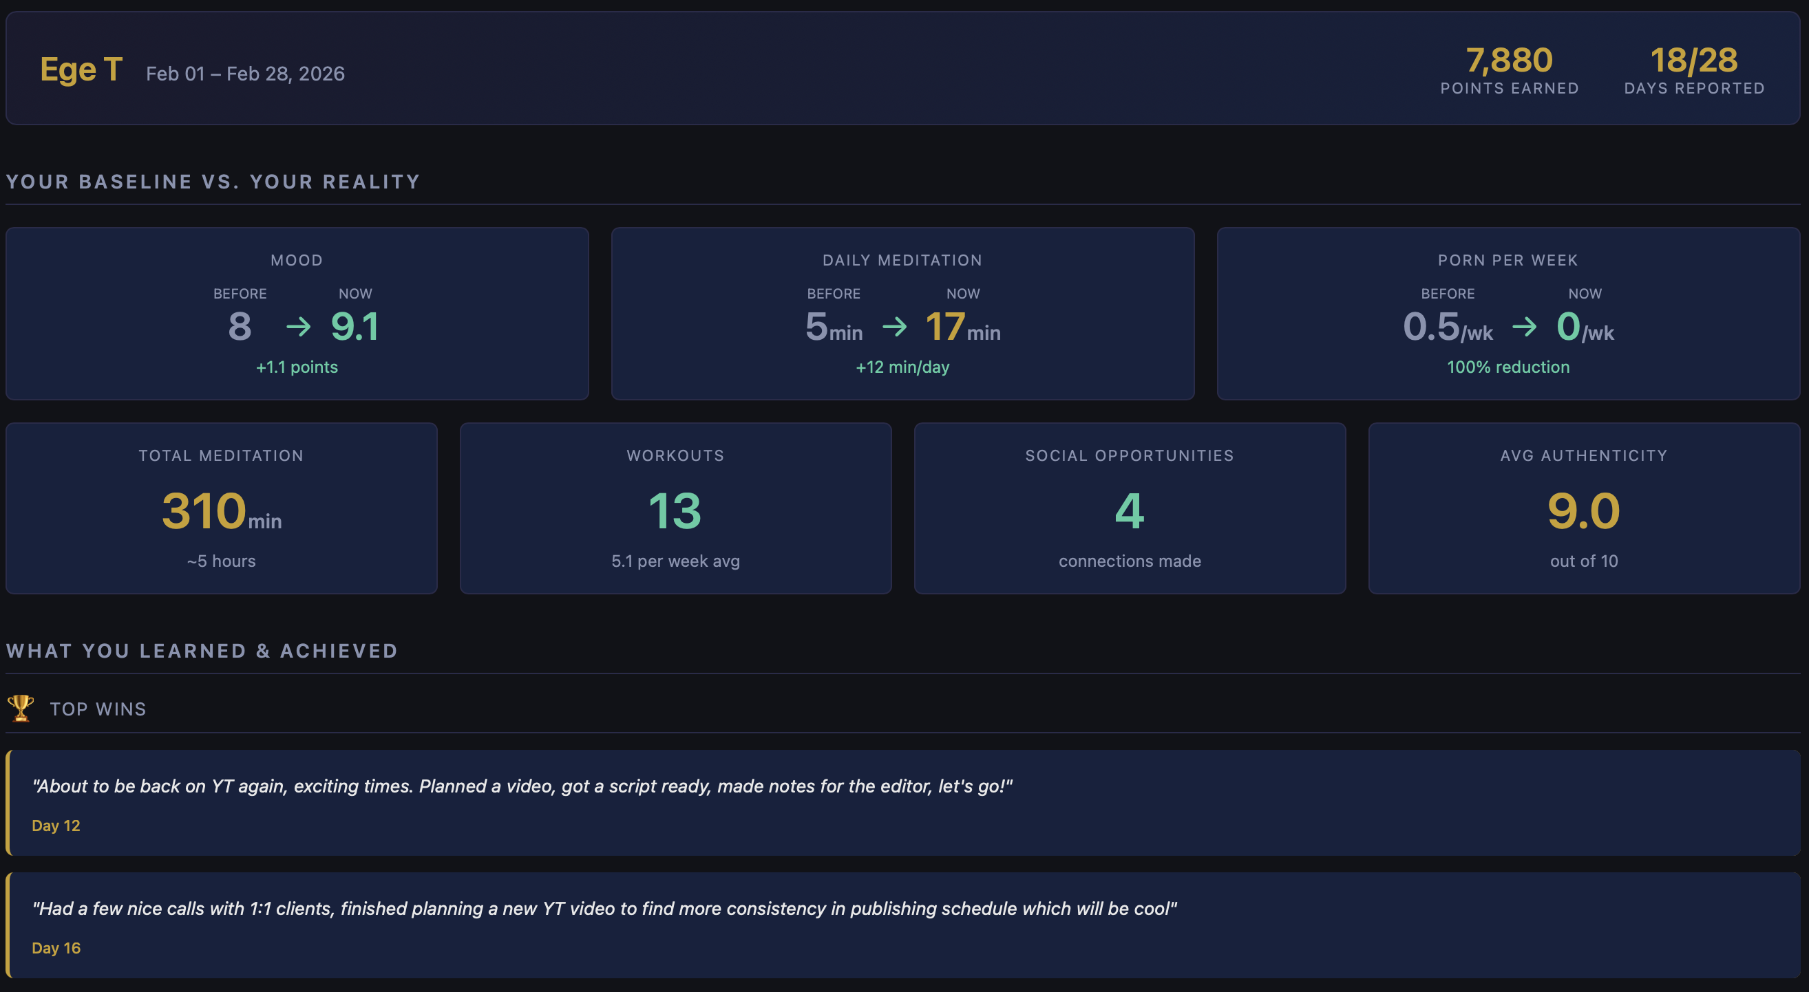Image resolution: width=1809 pixels, height=992 pixels.
Task: Click the 'SOCIAL OPPORTUNITIES' card title
Action: pyautogui.click(x=1129, y=455)
